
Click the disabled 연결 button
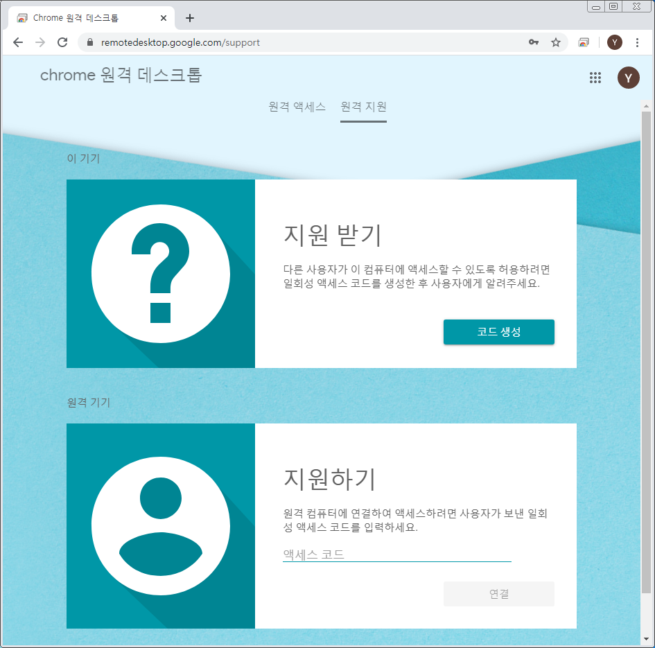click(x=499, y=594)
